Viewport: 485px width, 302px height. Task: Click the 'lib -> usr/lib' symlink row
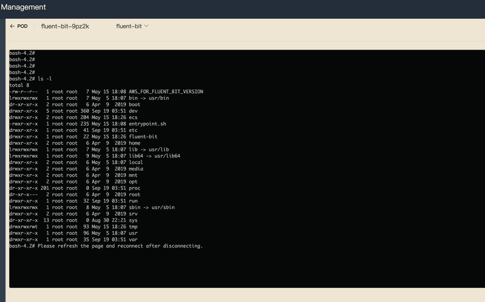coord(89,149)
